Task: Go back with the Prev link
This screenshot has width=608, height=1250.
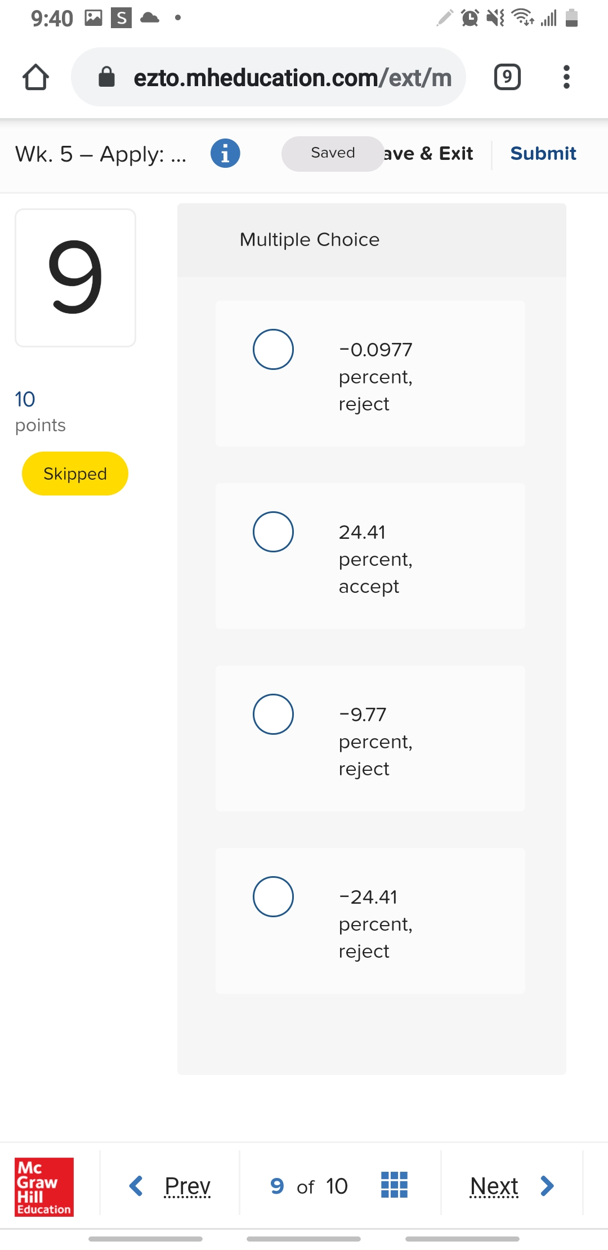Action: click(x=187, y=1186)
